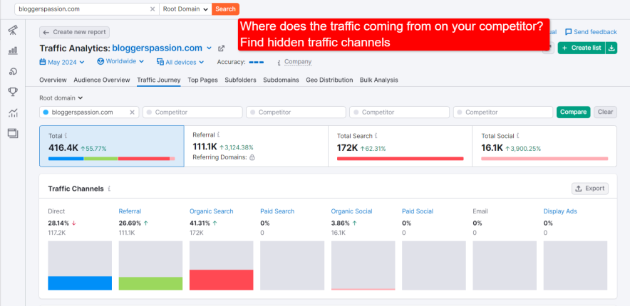The image size is (630, 306).
Task: Clear the top search field text
Action: [x=152, y=9]
